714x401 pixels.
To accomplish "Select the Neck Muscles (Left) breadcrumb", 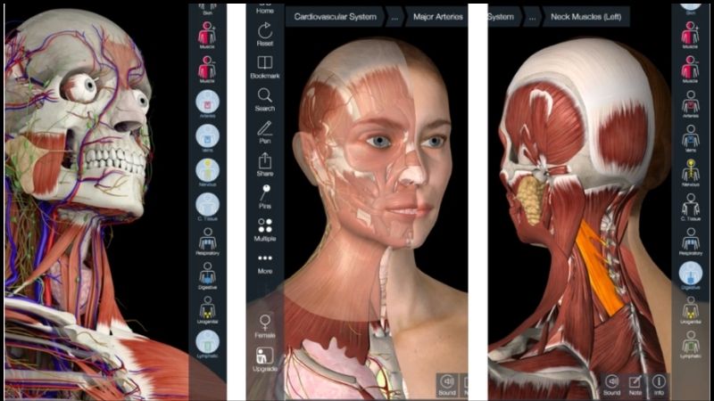I will [586, 17].
